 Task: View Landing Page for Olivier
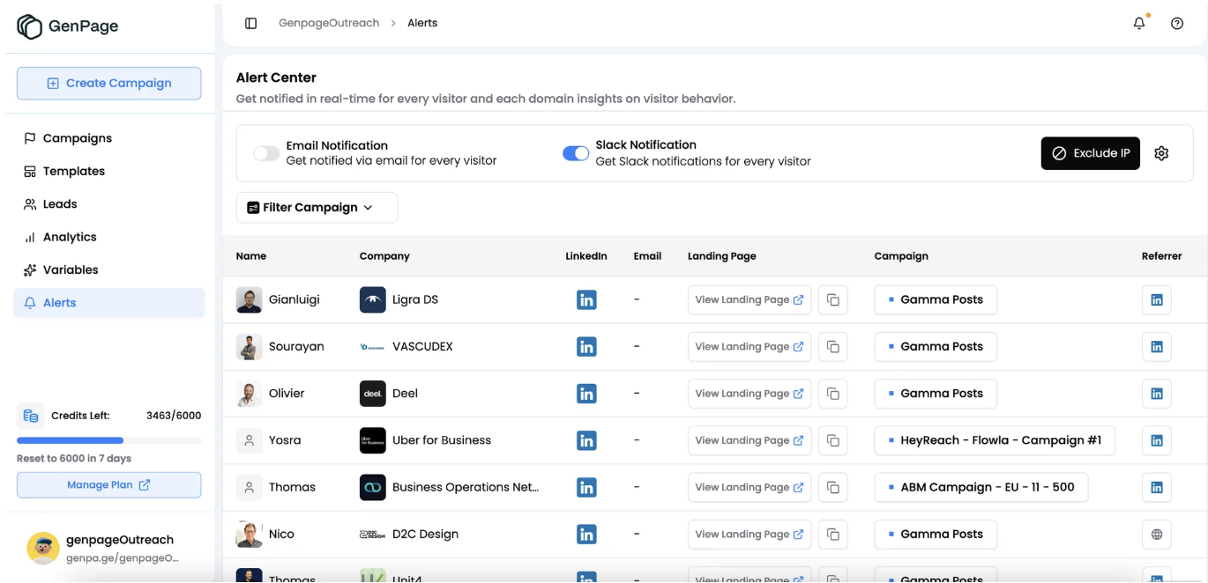click(x=749, y=394)
